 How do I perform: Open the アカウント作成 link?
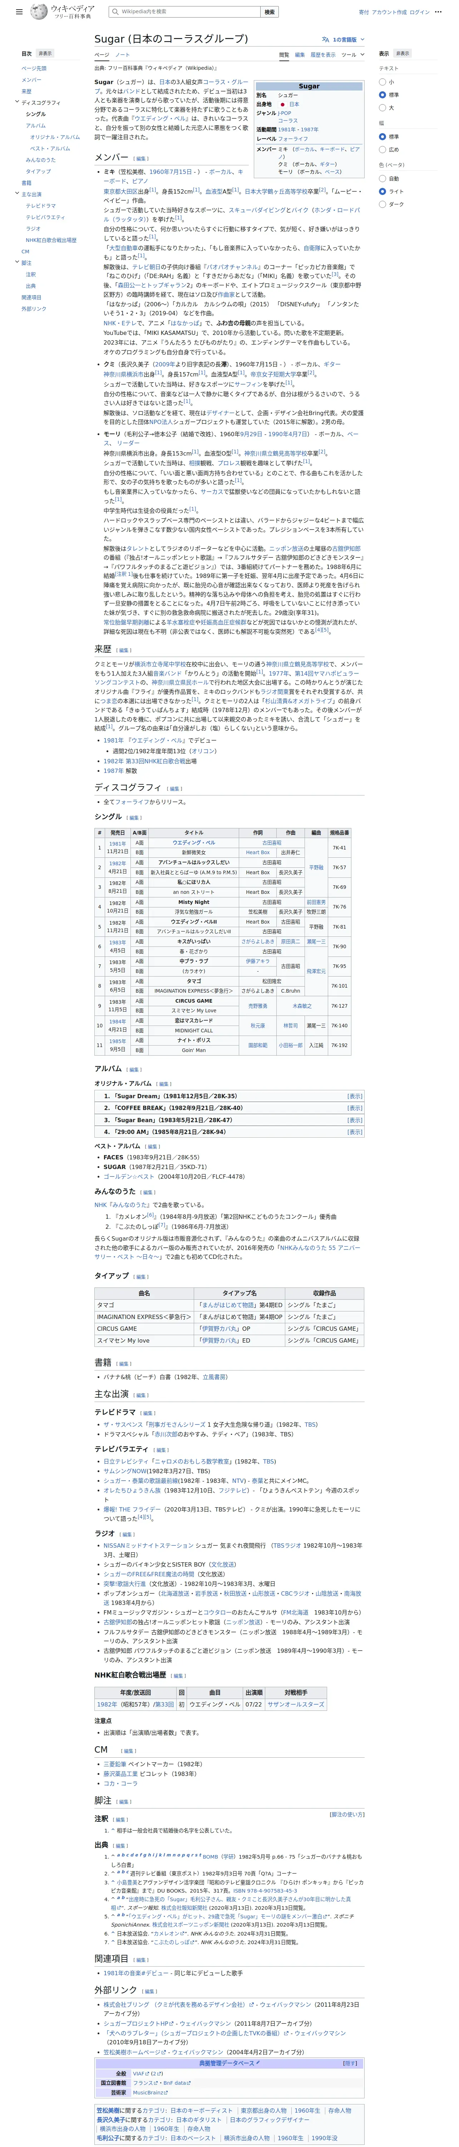point(389,13)
